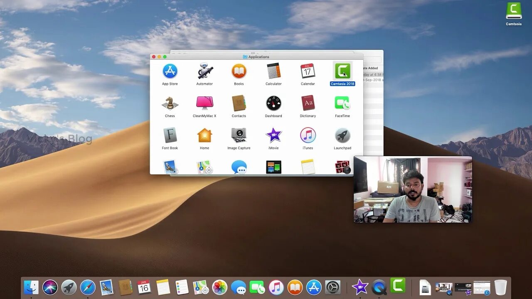
Task: Click the Applications window title bar text
Action: pos(259,57)
